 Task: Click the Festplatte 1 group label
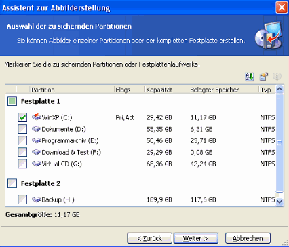41,101
